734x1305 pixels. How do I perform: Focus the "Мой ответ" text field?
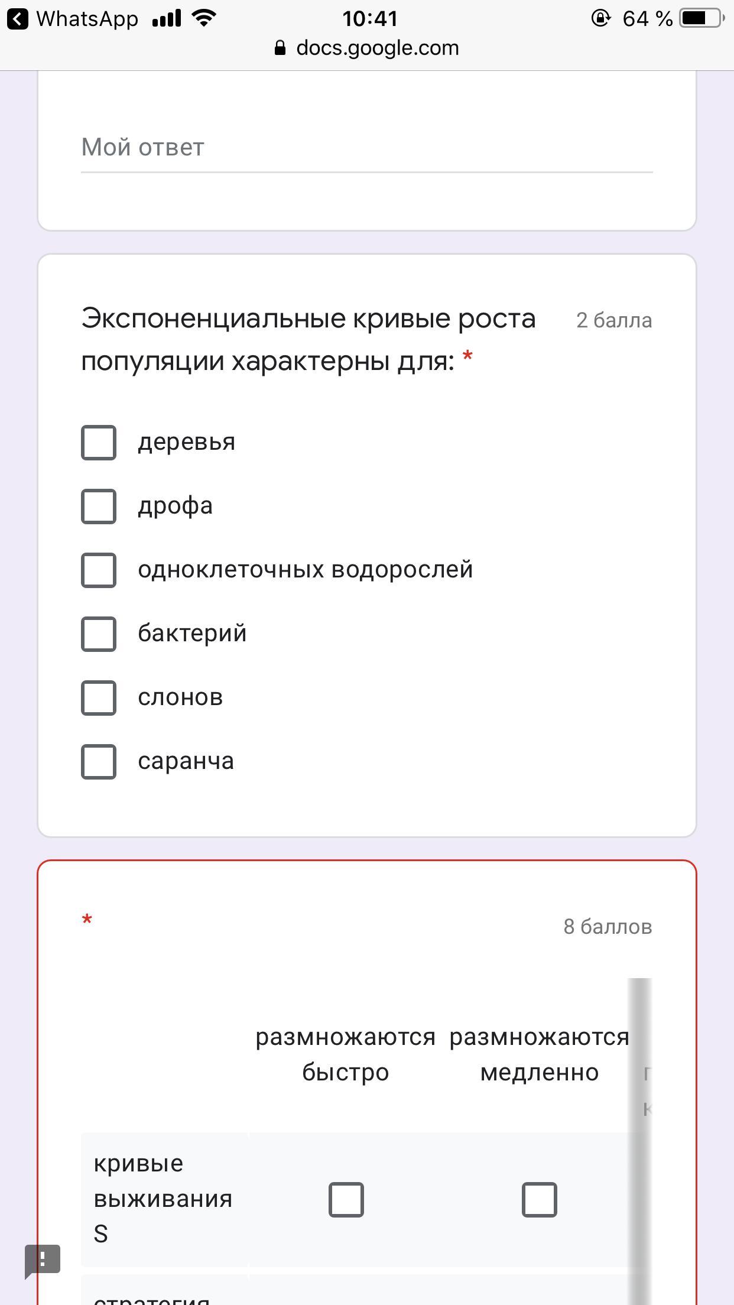click(x=366, y=148)
